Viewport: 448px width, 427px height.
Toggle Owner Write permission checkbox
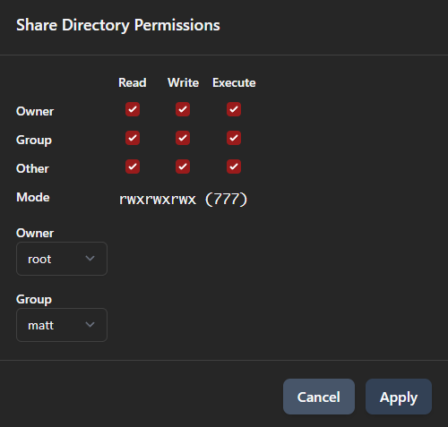(183, 109)
